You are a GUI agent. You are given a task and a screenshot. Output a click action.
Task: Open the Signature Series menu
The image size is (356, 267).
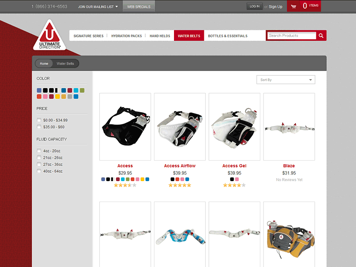click(x=88, y=36)
